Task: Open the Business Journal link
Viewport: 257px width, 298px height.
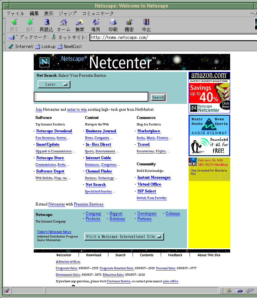Action: (x=101, y=131)
